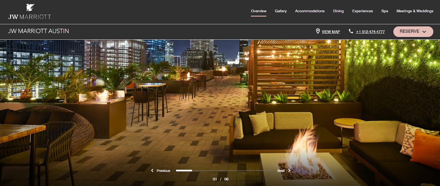This screenshot has height=186, width=440.
Task: Click the Previous slide label
Action: pos(163,171)
